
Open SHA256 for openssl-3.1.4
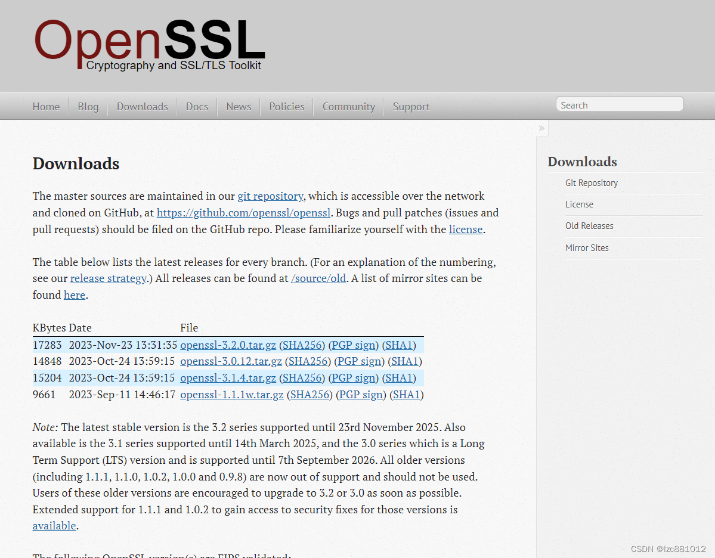click(x=302, y=378)
